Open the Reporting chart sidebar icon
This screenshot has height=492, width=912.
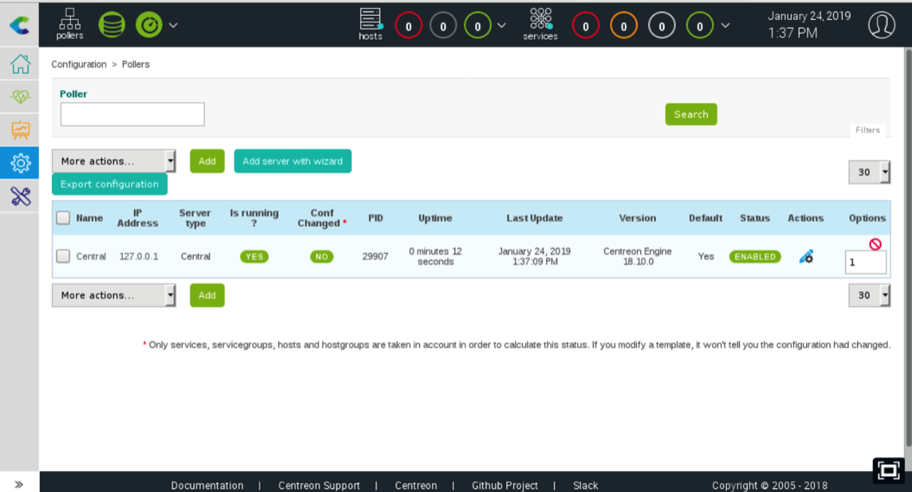click(x=20, y=130)
